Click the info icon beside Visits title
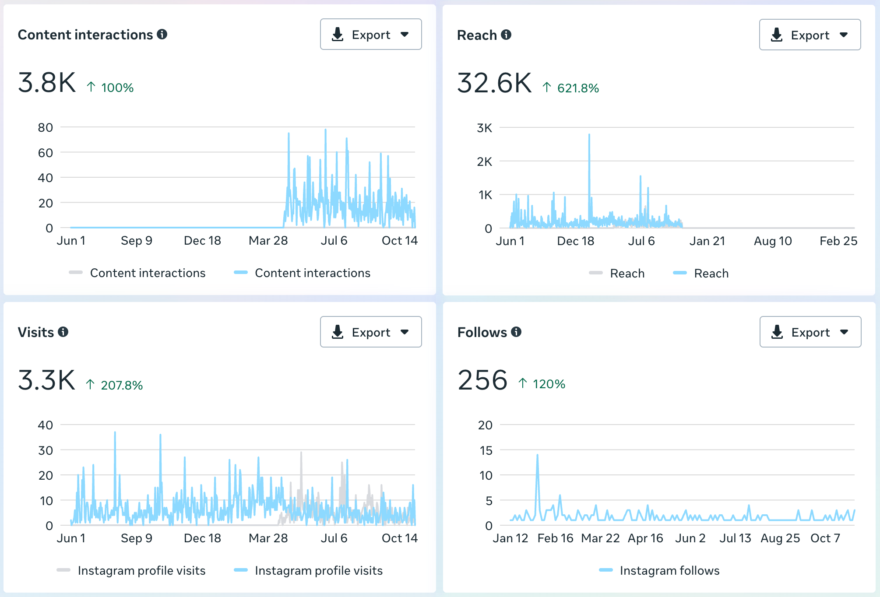Viewport: 880px width, 597px height. click(63, 332)
